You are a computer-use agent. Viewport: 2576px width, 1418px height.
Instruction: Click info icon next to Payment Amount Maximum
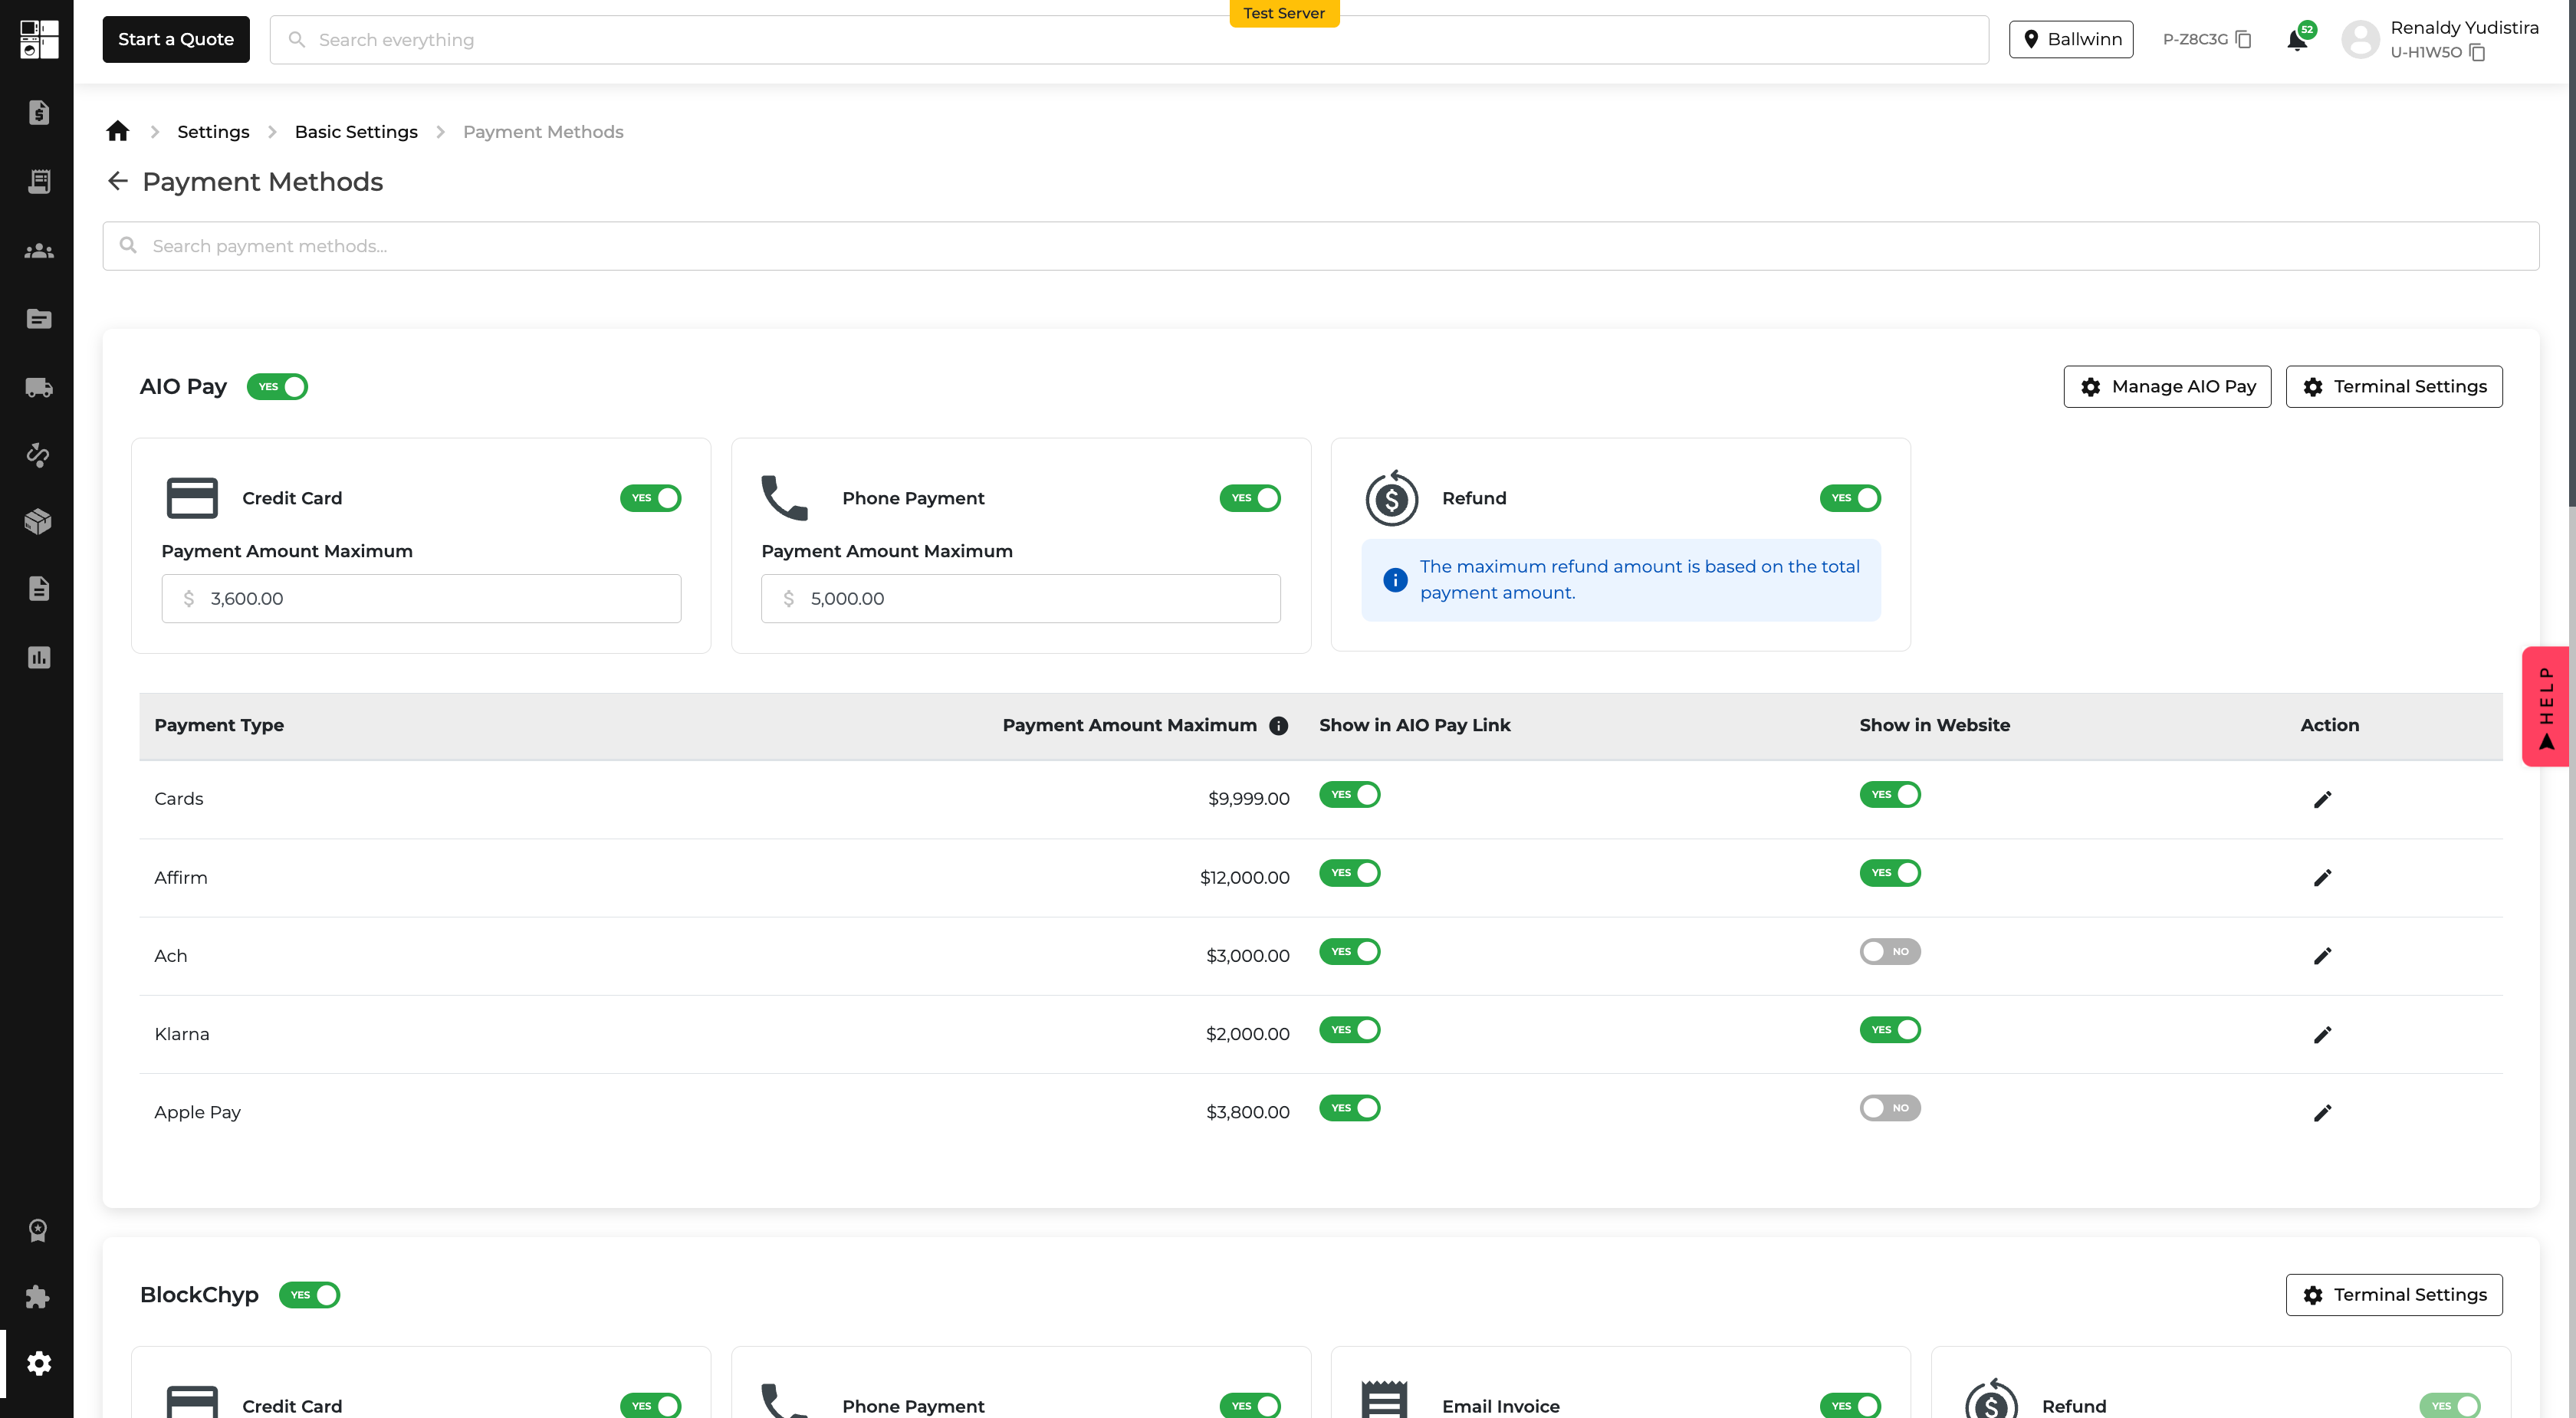[x=1278, y=726]
